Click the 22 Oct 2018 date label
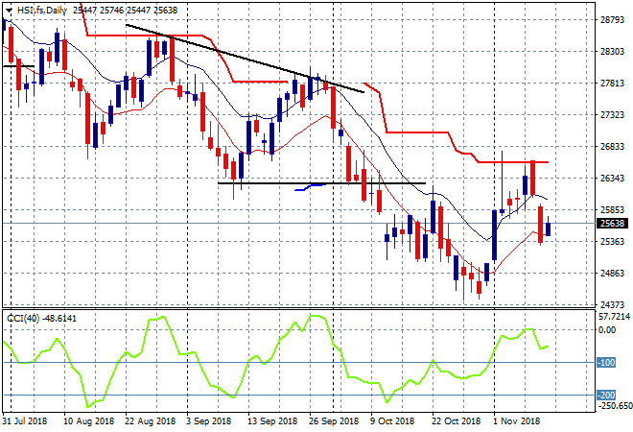Image resolution: width=633 pixels, height=432 pixels. 457,421
